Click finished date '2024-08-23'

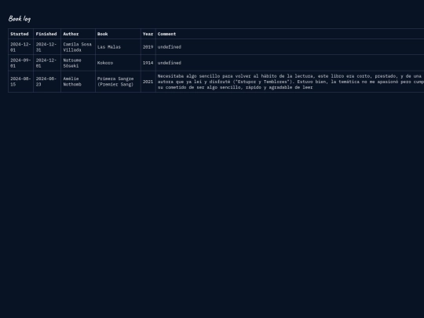46,82
